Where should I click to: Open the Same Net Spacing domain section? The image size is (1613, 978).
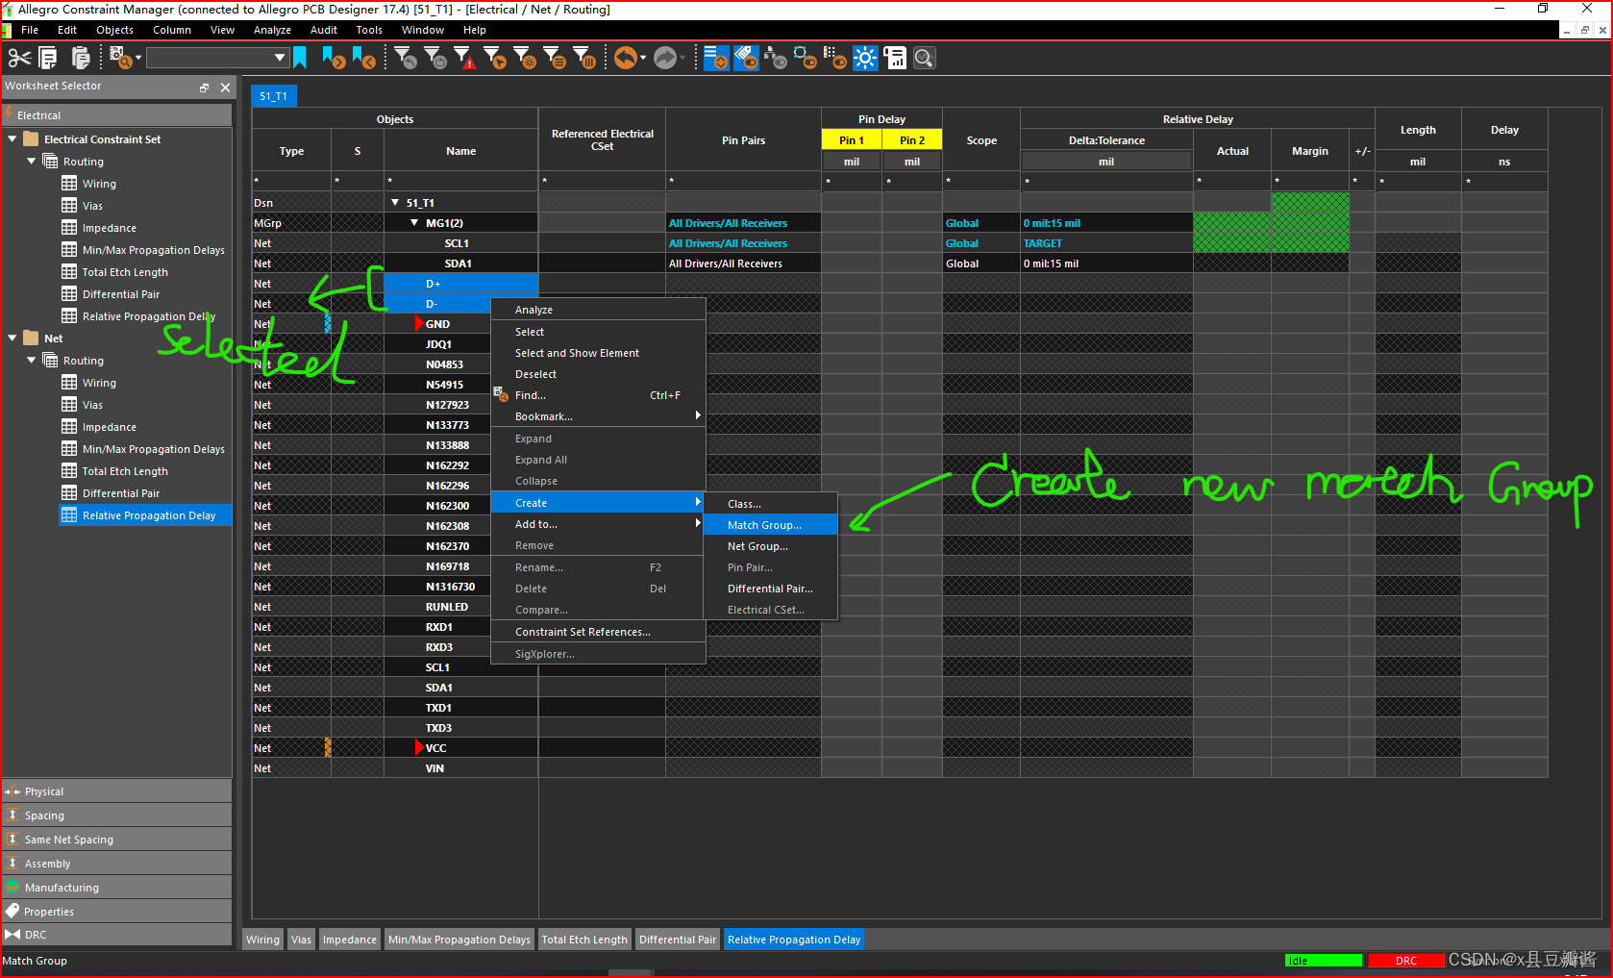(117, 840)
